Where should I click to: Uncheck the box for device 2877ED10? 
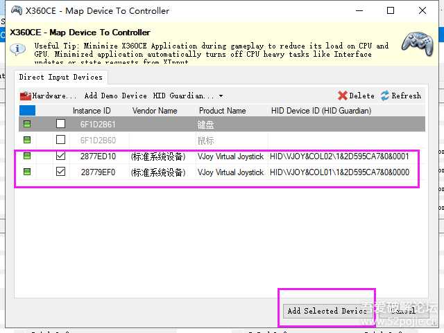[61, 156]
